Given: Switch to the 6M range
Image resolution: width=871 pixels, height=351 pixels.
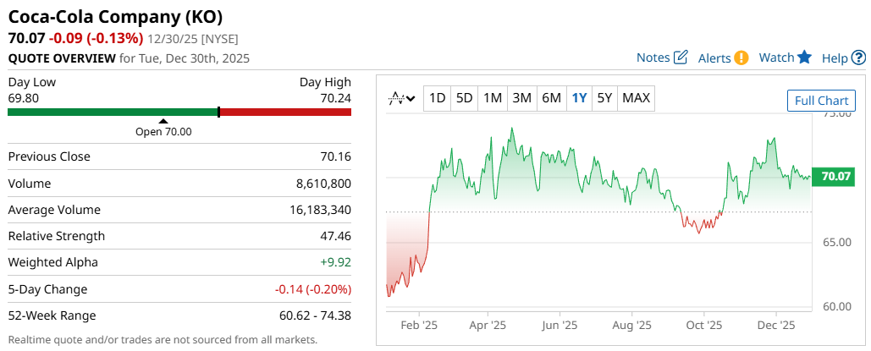Looking at the screenshot, I should tap(551, 98).
